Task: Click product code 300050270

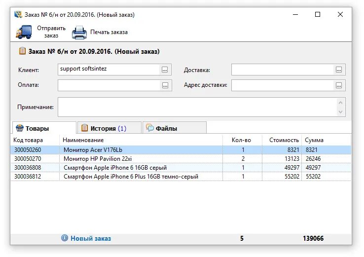Action: 28,159
